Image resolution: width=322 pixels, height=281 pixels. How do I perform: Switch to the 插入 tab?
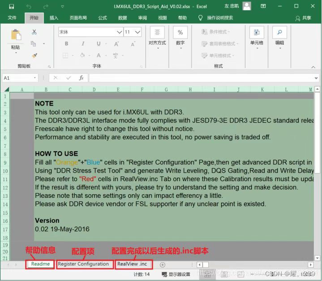coord(54,18)
